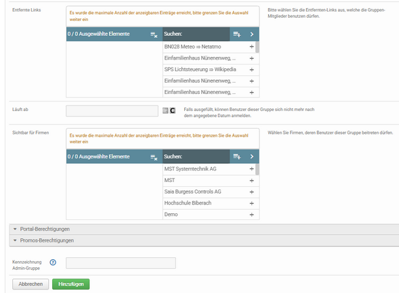
Task: Open help for Kennzeichnung Admin-Gruppe
Action: pyautogui.click(x=53, y=263)
